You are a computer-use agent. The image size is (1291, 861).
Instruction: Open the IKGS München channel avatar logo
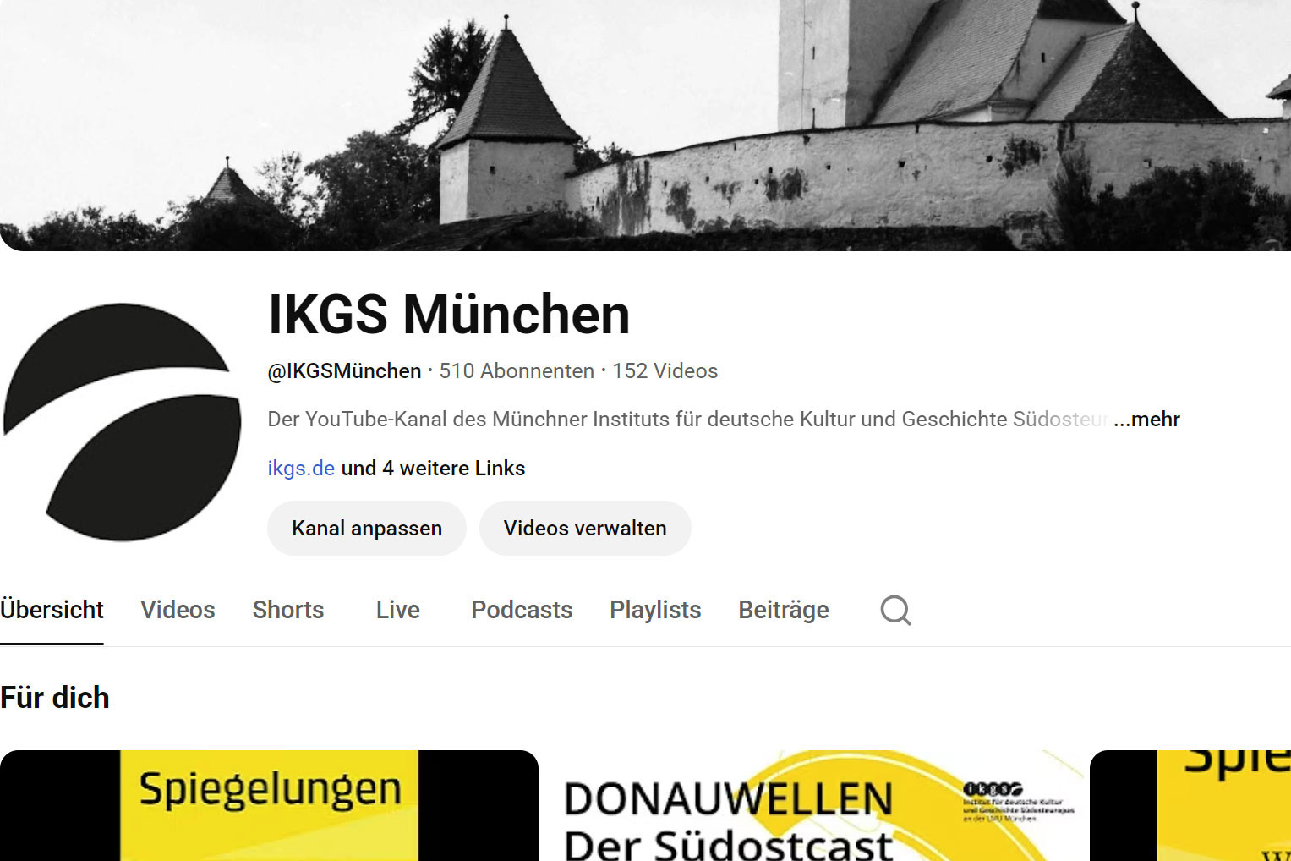coord(123,422)
